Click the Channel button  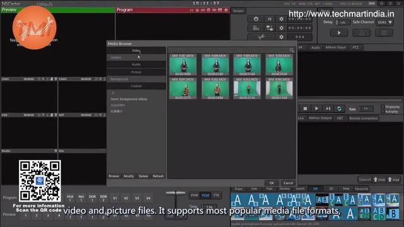[365, 180]
